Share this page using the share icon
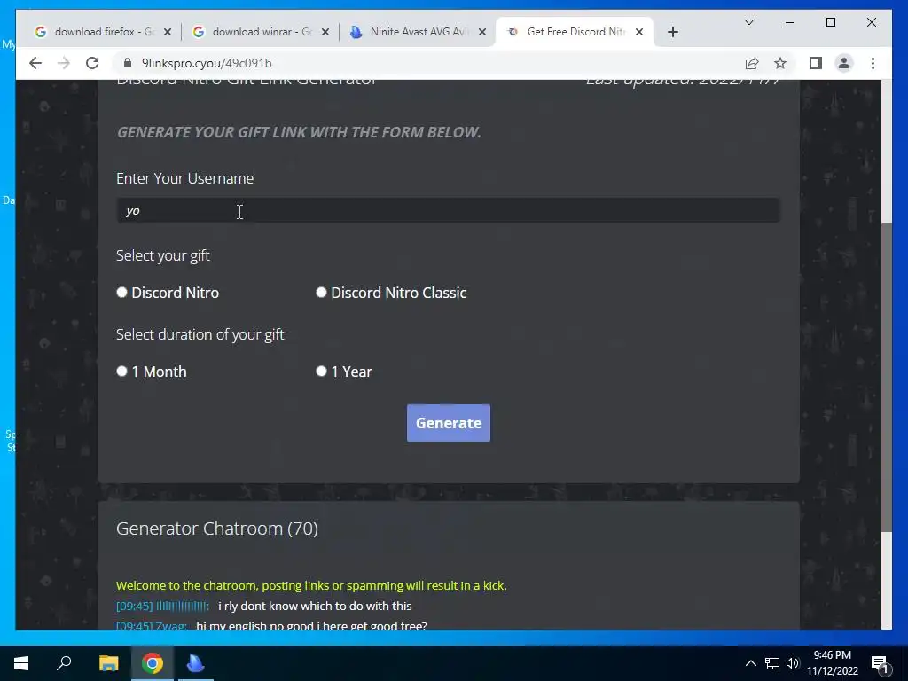 (x=752, y=63)
